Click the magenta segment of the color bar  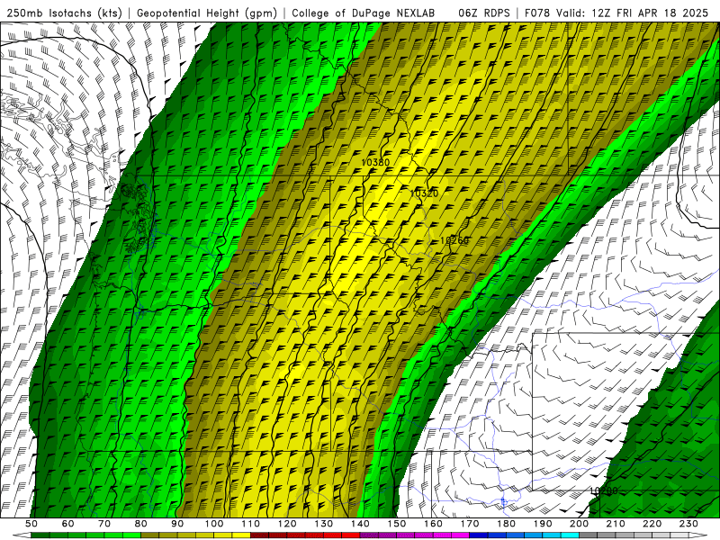pos(415,535)
